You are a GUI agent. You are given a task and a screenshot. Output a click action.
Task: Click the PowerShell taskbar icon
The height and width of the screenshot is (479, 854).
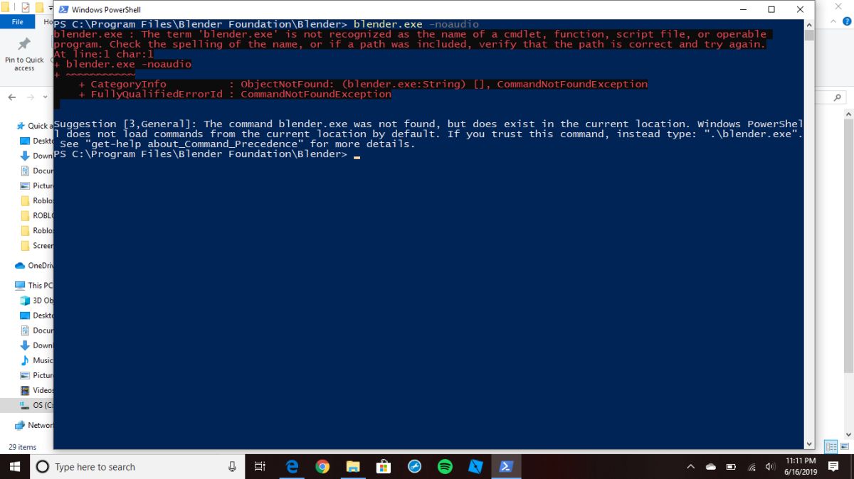(x=506, y=467)
